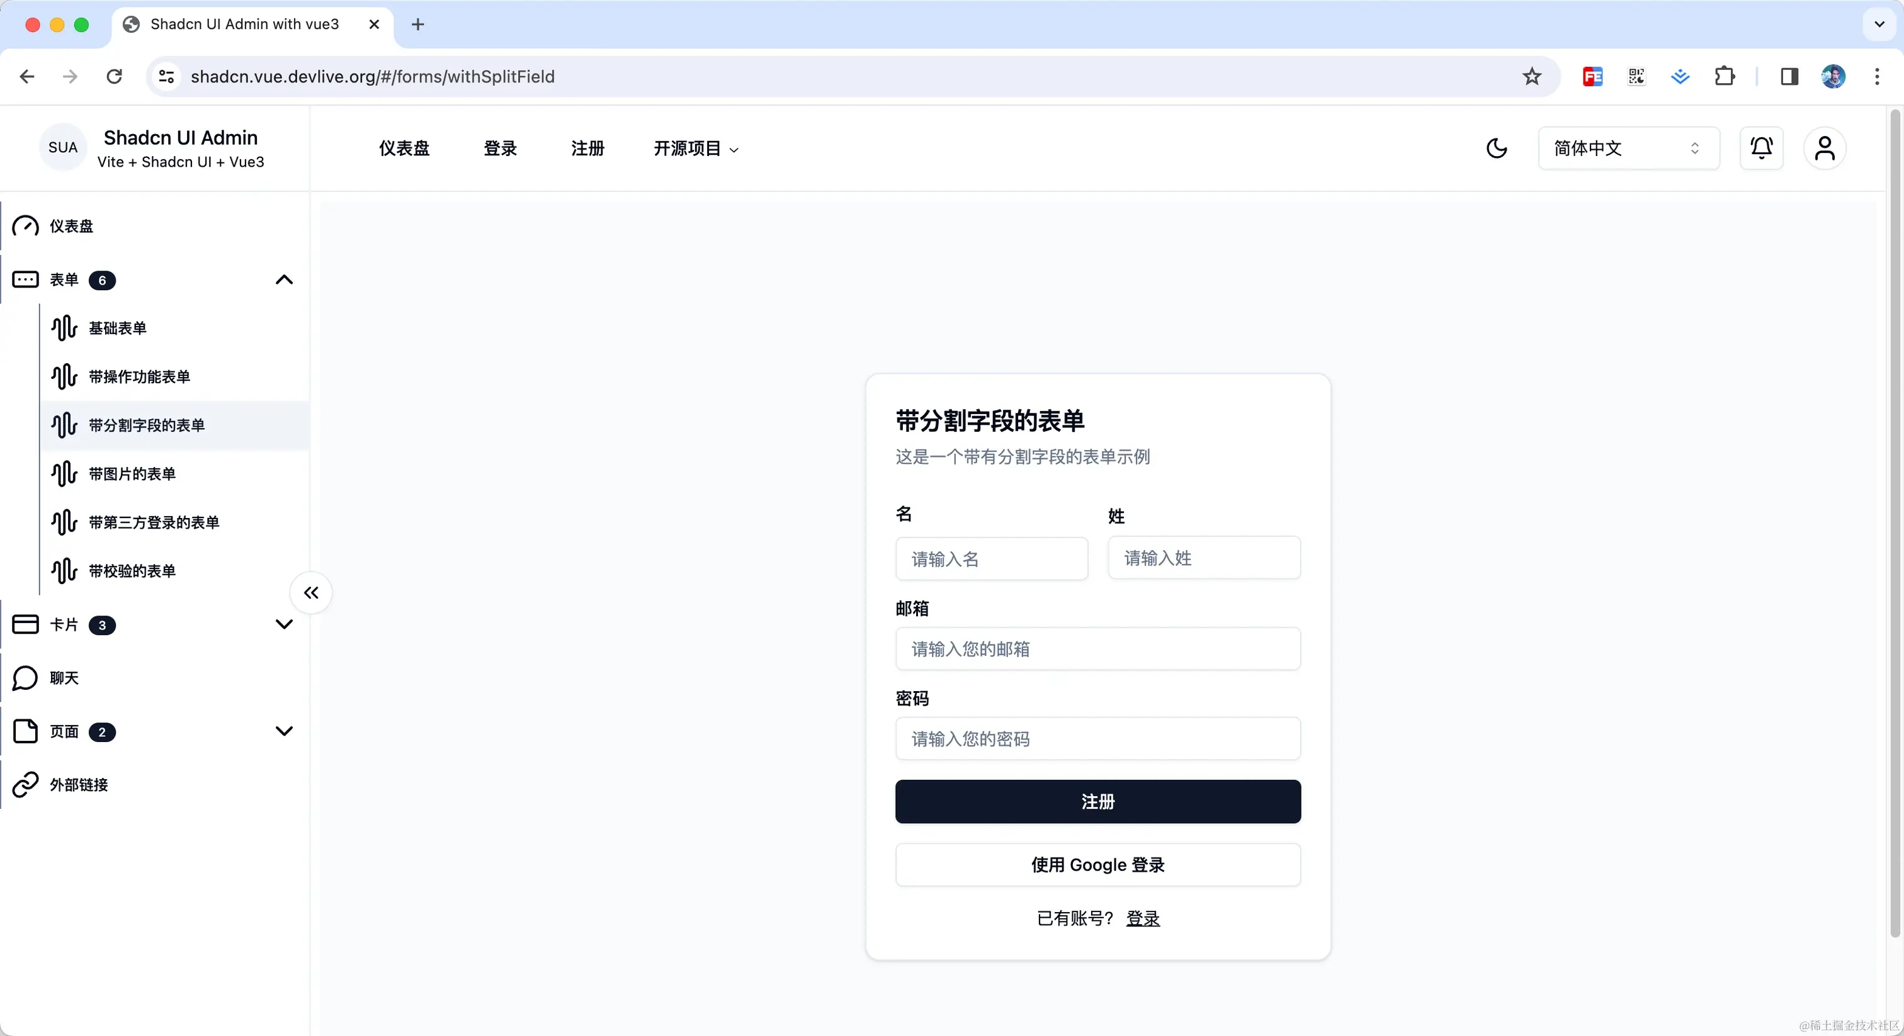Image resolution: width=1904 pixels, height=1036 pixels.
Task: Click the bookmark star icon
Action: click(1531, 77)
